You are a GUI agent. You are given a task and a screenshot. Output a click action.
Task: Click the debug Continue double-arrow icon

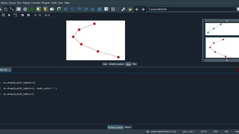tap(93, 9)
